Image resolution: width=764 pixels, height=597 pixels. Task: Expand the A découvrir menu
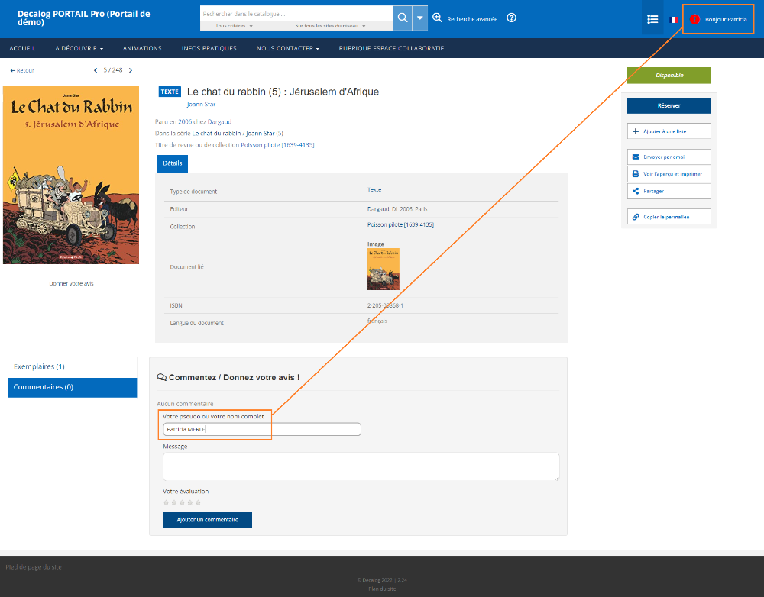(x=79, y=48)
